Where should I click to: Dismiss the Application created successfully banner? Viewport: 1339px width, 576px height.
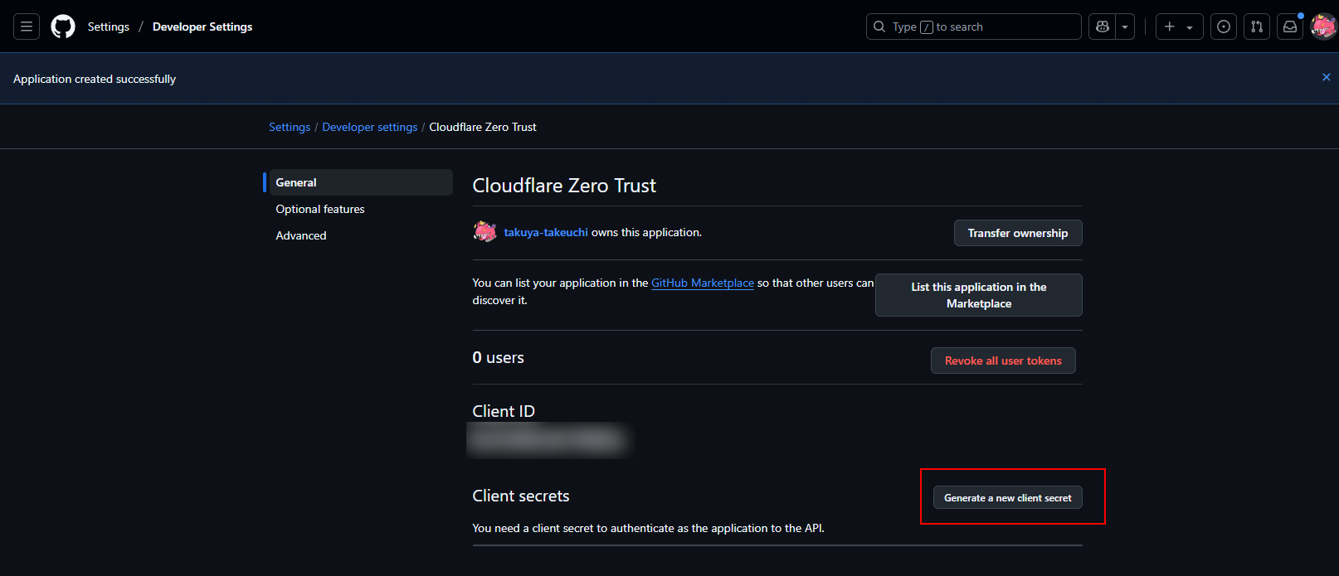(x=1327, y=77)
